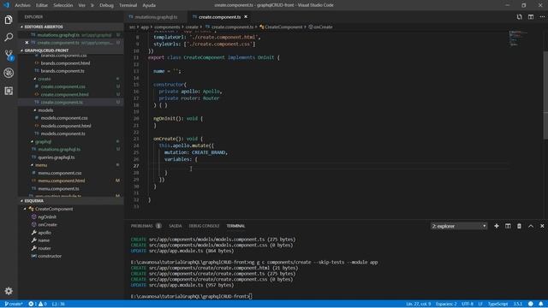Click the git branch indicator in status bar
This screenshot has width=548, height=308.
(14, 304)
